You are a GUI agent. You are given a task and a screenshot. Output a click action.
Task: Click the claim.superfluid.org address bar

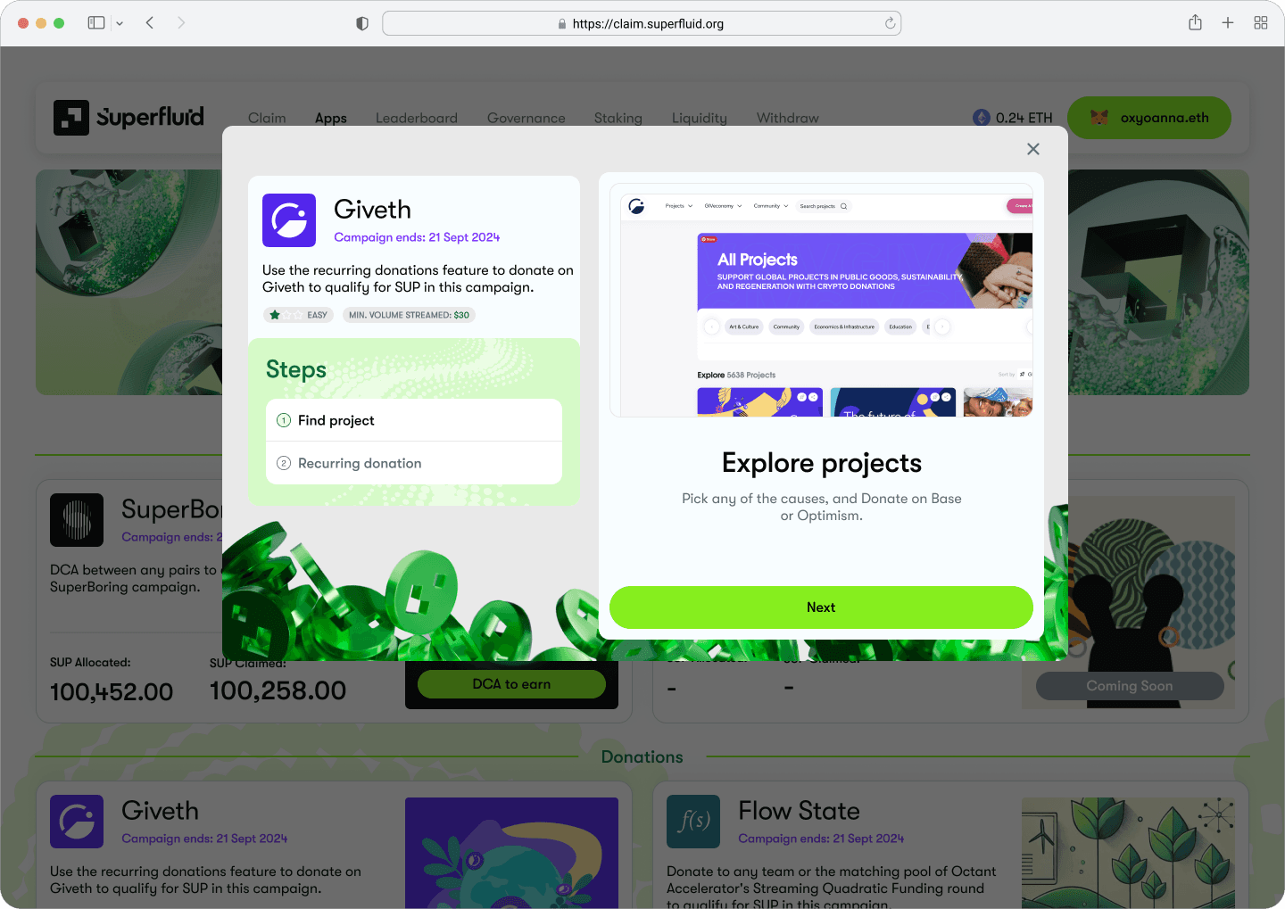642,23
